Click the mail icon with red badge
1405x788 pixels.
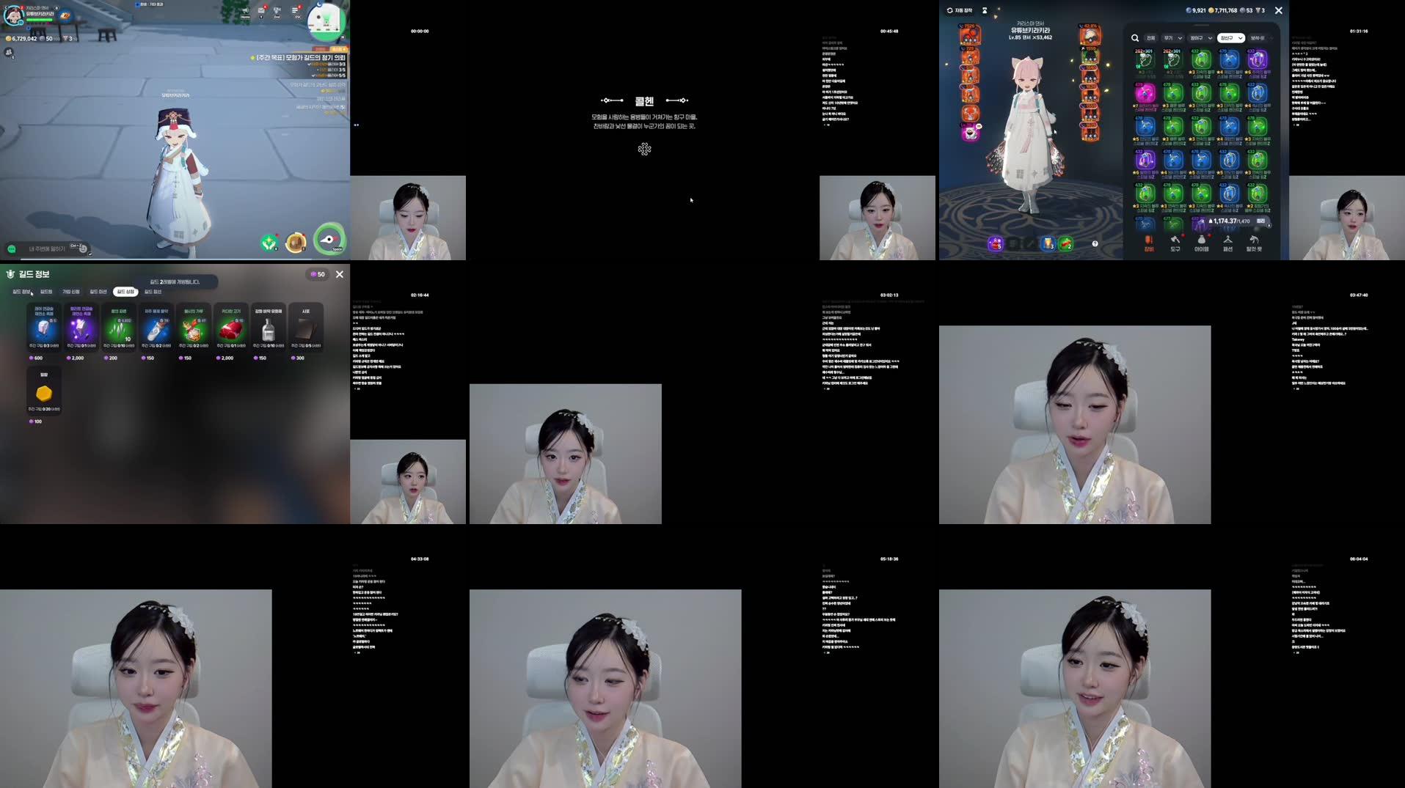pyautogui.click(x=261, y=10)
